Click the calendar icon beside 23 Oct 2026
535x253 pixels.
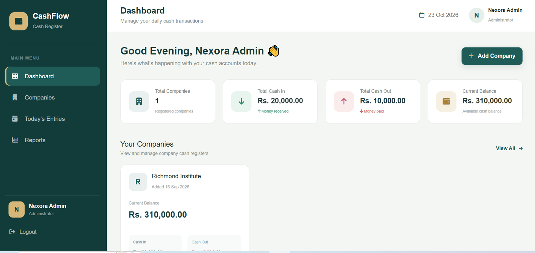pyautogui.click(x=422, y=15)
